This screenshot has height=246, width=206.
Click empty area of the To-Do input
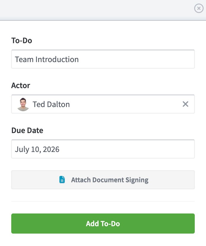pyautogui.click(x=137, y=59)
